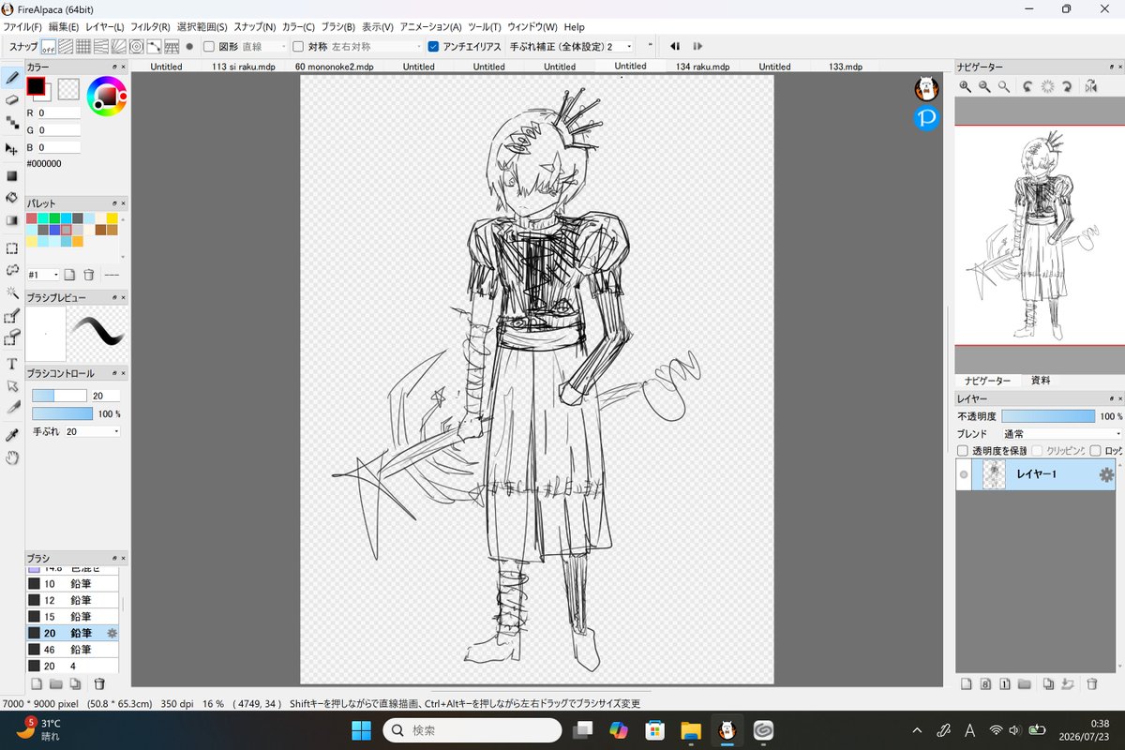The height and width of the screenshot is (750, 1125).
Task: Open settings gear for 20 pencil brush
Action: pyautogui.click(x=112, y=633)
